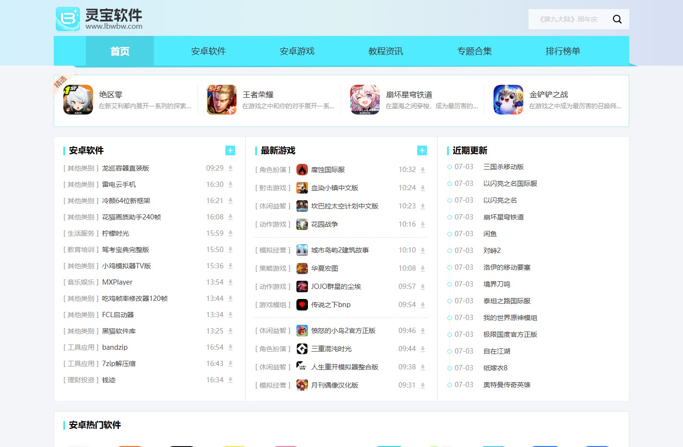Open the 小鸡模拟器TV版 link
Screen dimensions: 683x447
pos(127,266)
